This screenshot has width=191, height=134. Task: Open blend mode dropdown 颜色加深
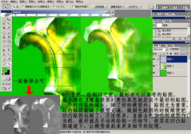coord(166,50)
